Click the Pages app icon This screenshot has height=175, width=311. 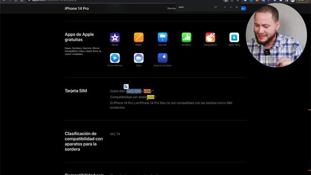click(138, 37)
